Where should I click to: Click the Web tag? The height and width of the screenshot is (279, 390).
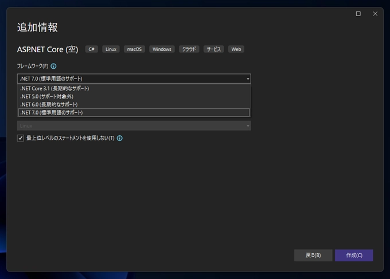point(236,49)
